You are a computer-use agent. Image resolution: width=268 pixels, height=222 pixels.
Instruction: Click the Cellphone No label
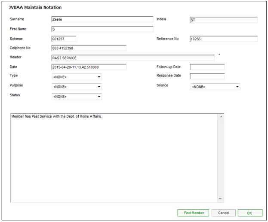pos(20,48)
